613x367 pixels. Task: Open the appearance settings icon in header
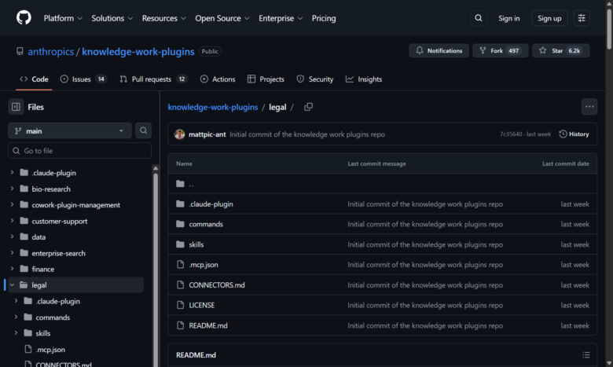pos(582,18)
